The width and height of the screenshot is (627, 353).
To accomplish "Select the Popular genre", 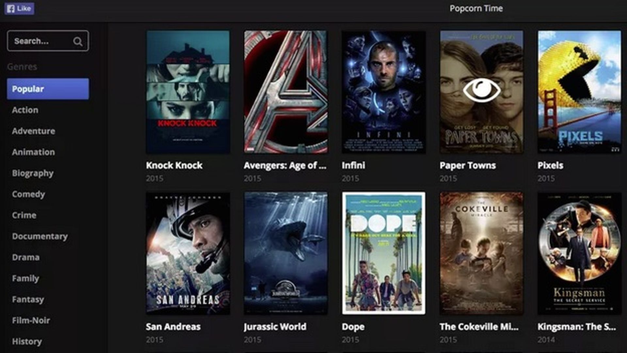I will (x=28, y=88).
